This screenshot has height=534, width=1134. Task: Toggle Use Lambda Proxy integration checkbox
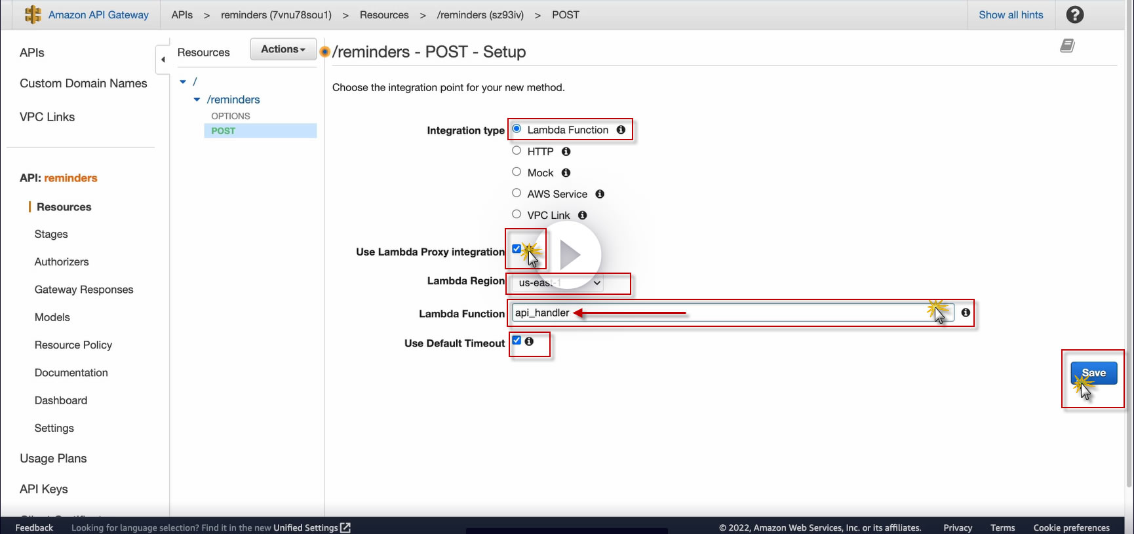517,249
